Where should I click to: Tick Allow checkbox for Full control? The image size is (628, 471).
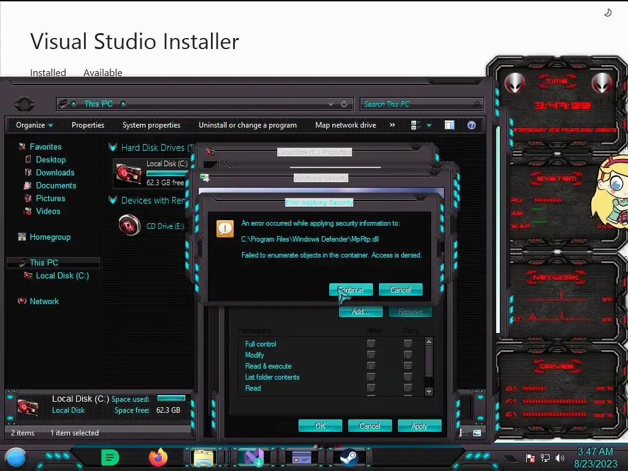tap(371, 343)
